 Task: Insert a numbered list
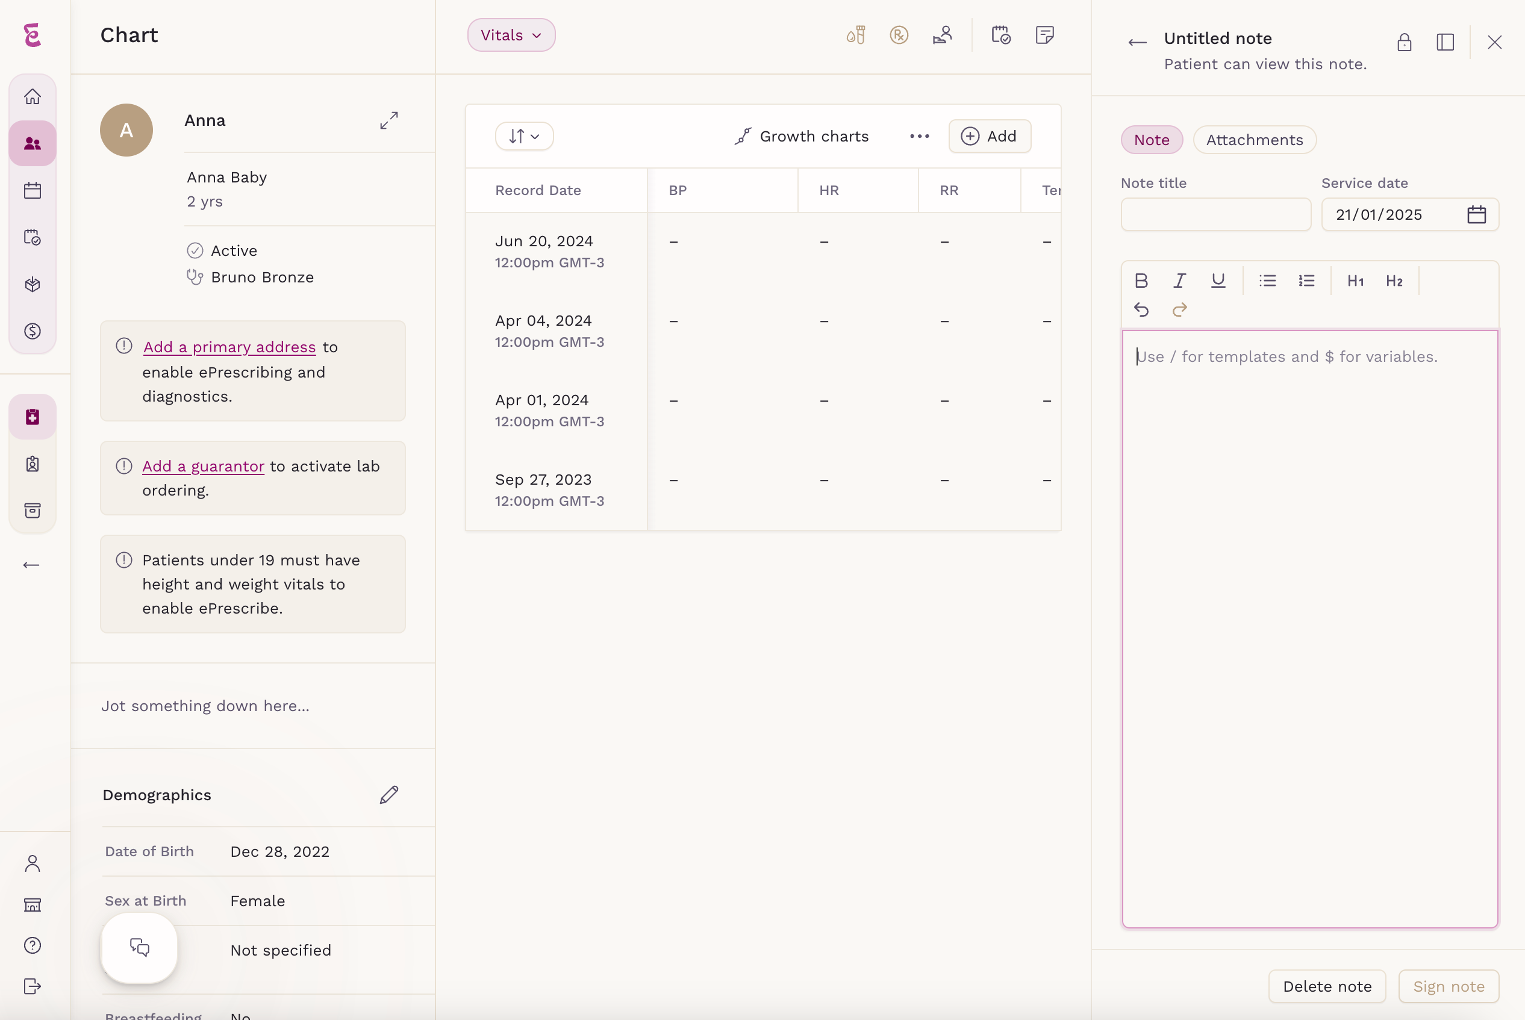coord(1306,281)
